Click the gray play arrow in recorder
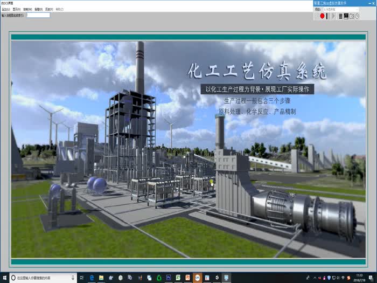Image resolution: width=377 pixels, height=283 pixels. click(334, 16)
